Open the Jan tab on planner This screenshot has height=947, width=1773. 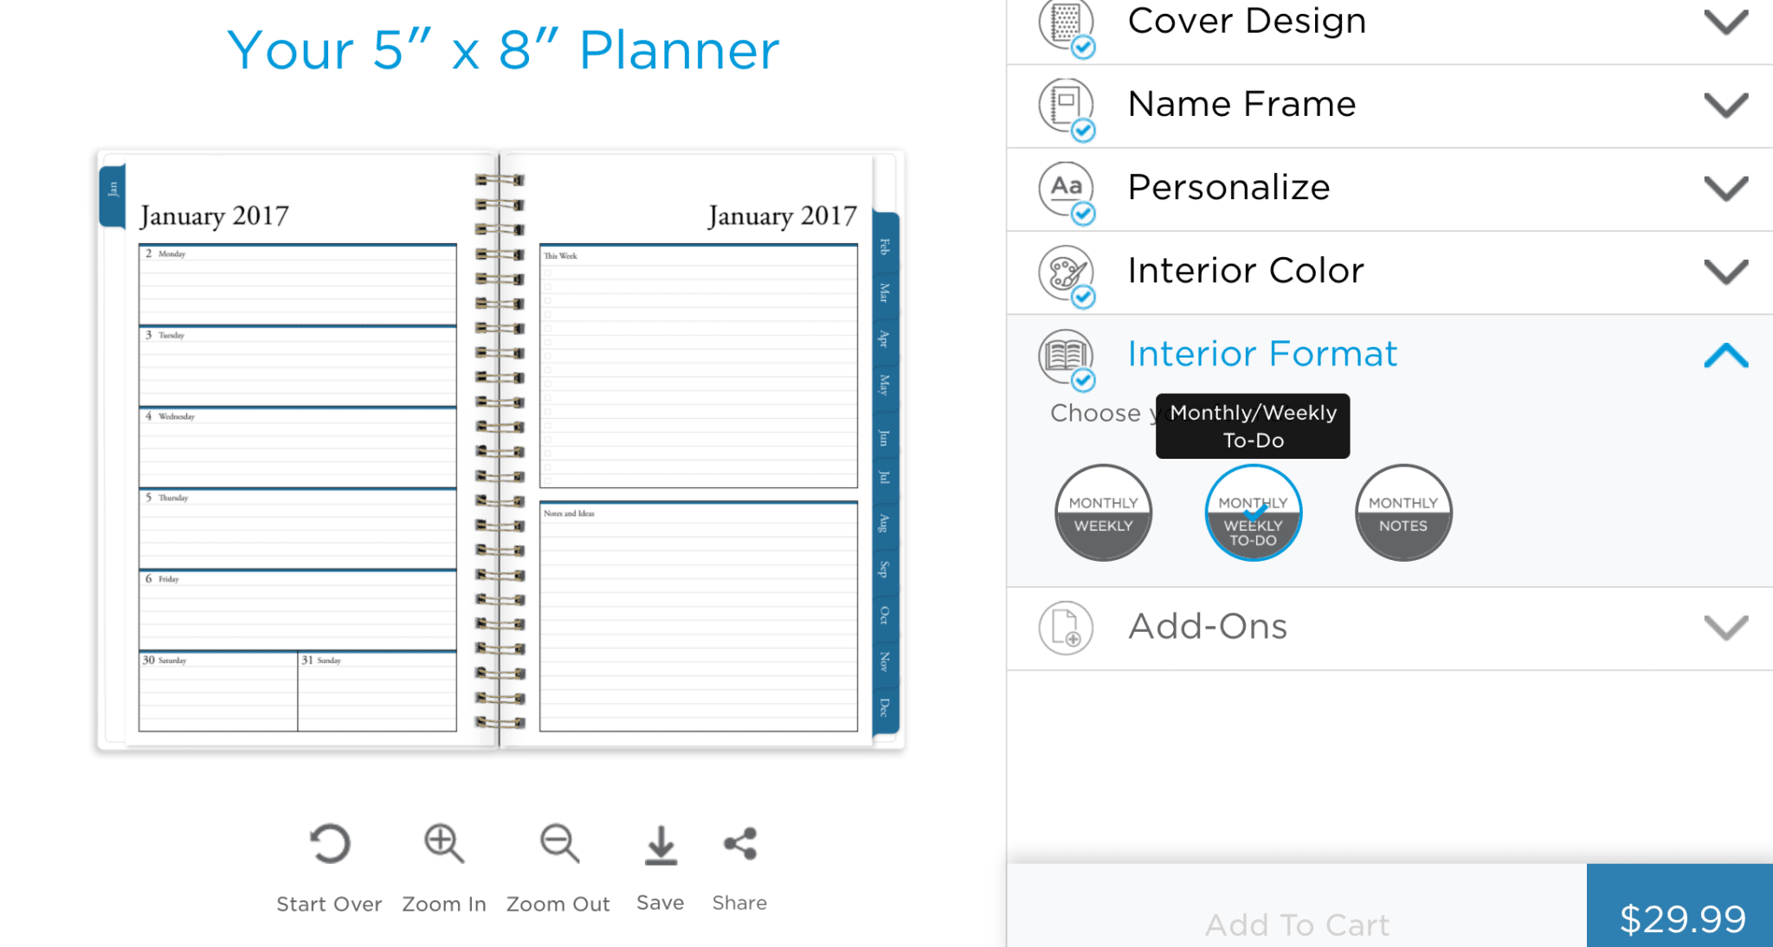point(113,192)
